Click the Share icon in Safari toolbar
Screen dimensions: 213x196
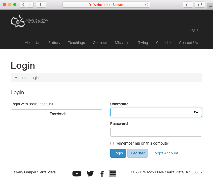point(188,5)
